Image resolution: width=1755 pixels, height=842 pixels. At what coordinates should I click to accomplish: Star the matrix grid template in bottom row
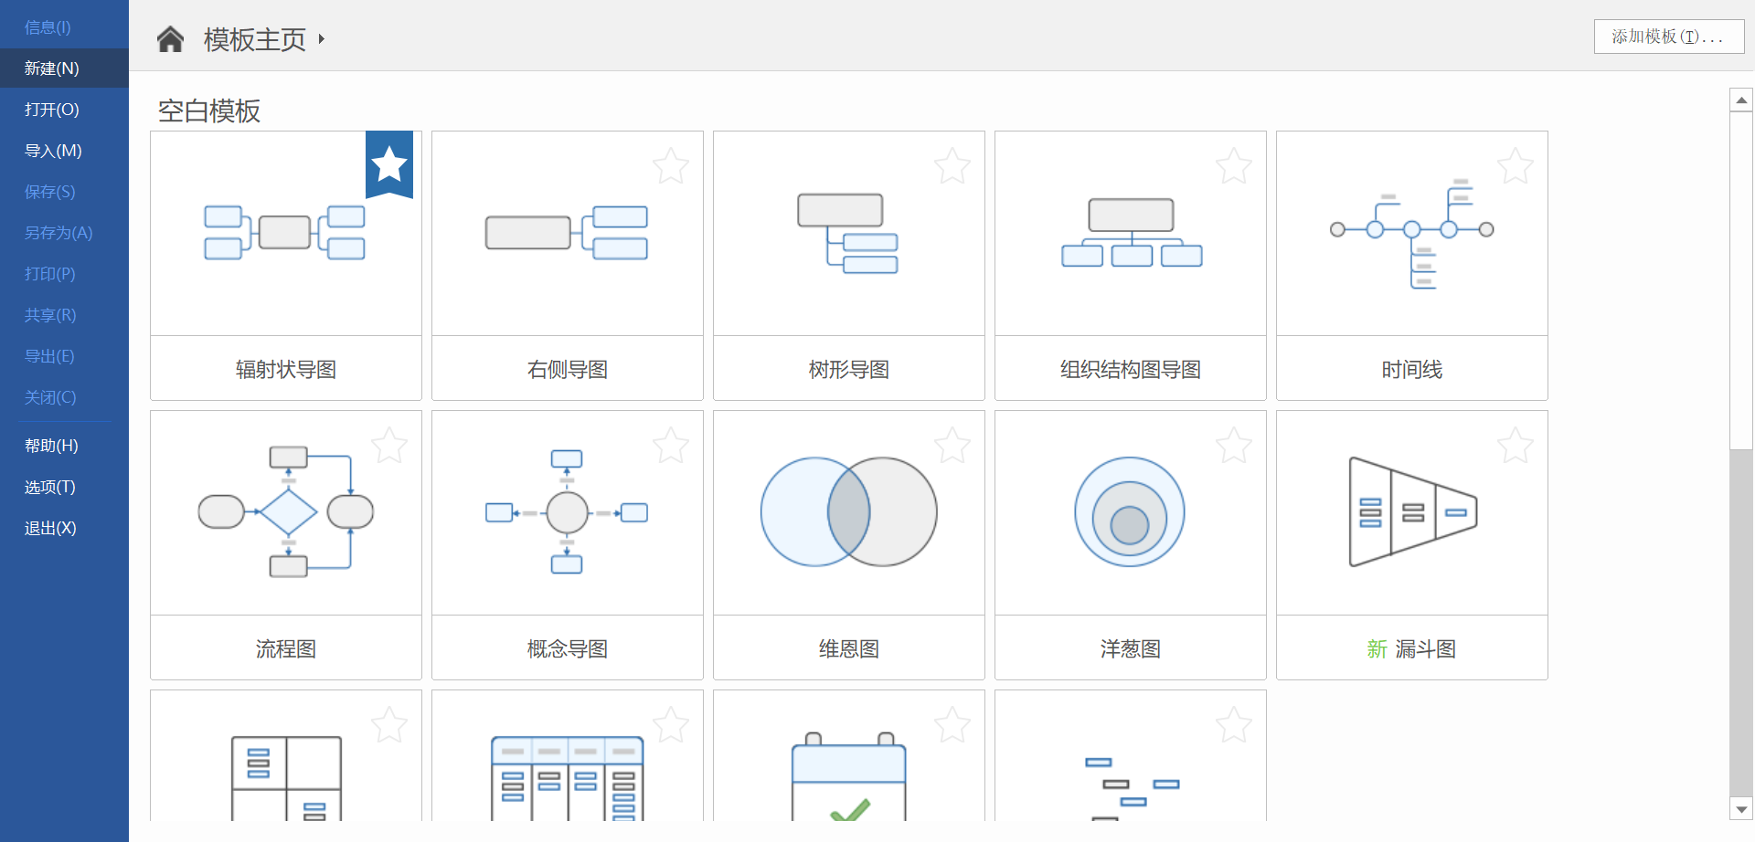pos(389,724)
